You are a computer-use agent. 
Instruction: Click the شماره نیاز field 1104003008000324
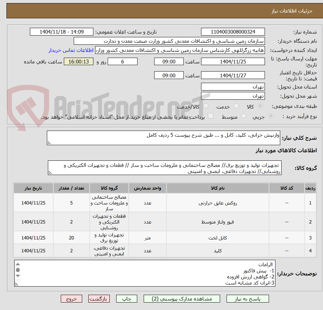tap(233, 32)
